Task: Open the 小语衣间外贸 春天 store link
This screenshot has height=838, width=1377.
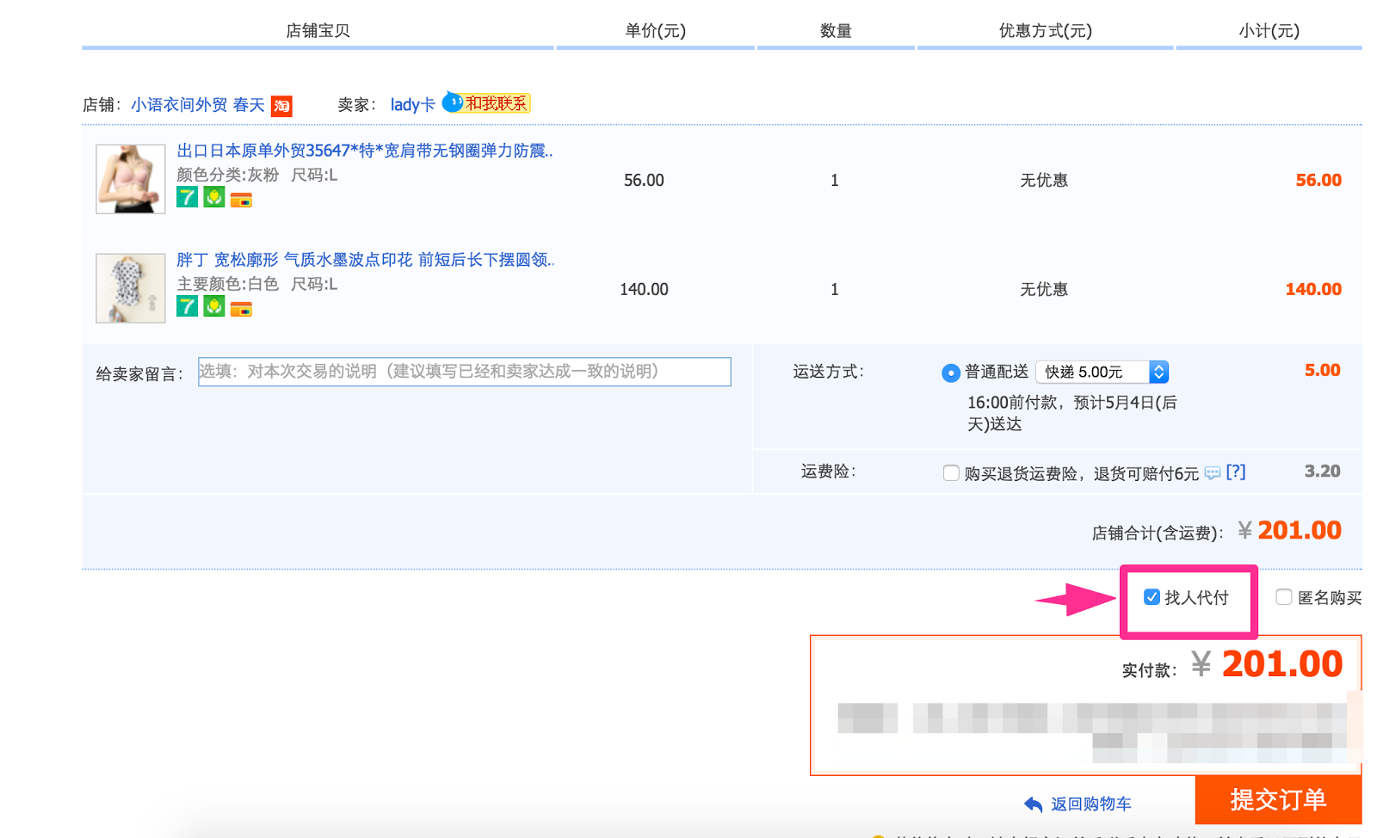Action: 198,105
